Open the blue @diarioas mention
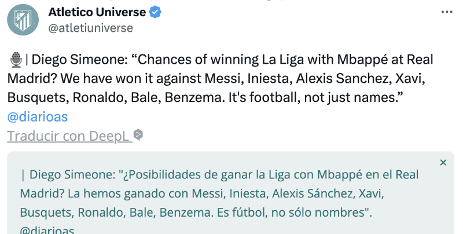The image size is (463, 234). 38,116
